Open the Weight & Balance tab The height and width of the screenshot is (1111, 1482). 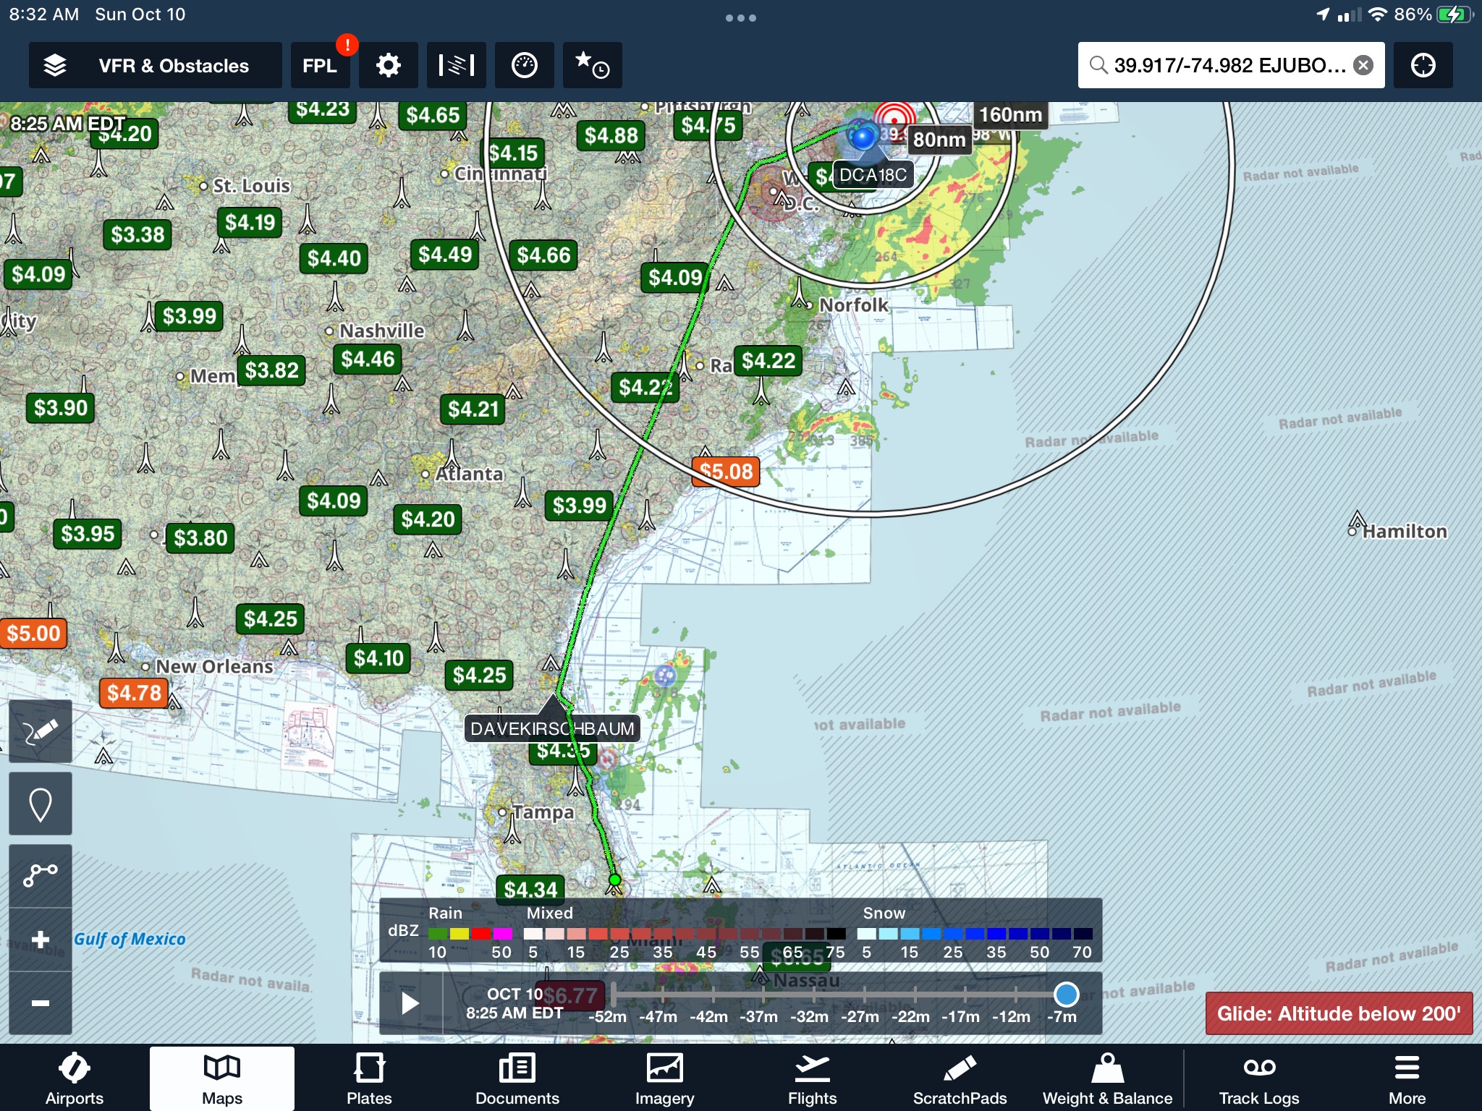[x=1107, y=1079]
